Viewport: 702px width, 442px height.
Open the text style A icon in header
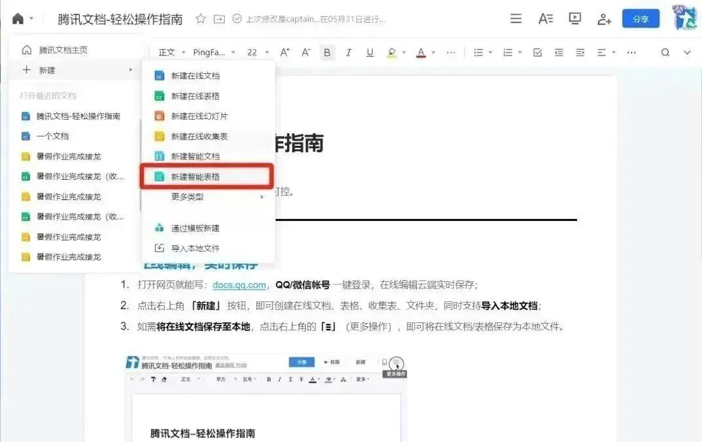(x=545, y=18)
